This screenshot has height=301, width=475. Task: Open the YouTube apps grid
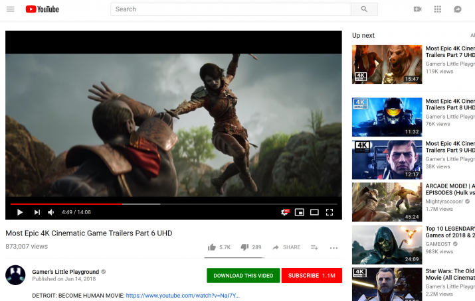(x=437, y=9)
